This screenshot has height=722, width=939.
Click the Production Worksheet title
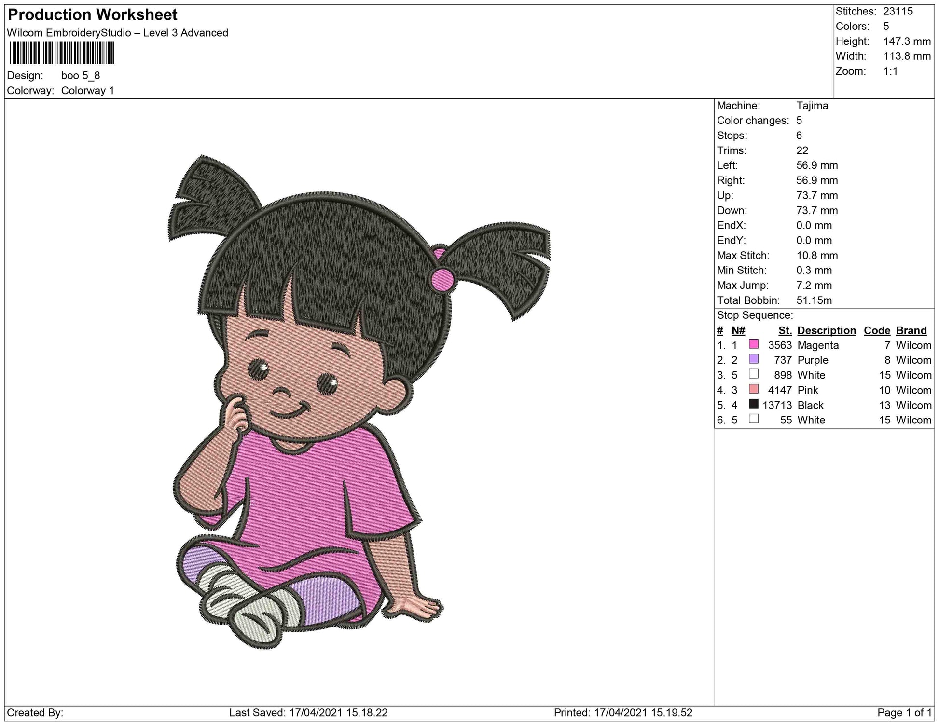click(x=93, y=15)
